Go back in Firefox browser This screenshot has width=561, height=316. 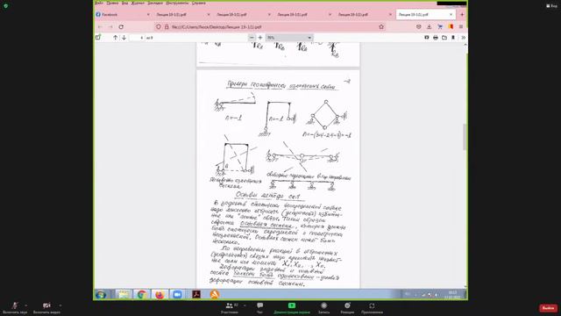click(100, 27)
